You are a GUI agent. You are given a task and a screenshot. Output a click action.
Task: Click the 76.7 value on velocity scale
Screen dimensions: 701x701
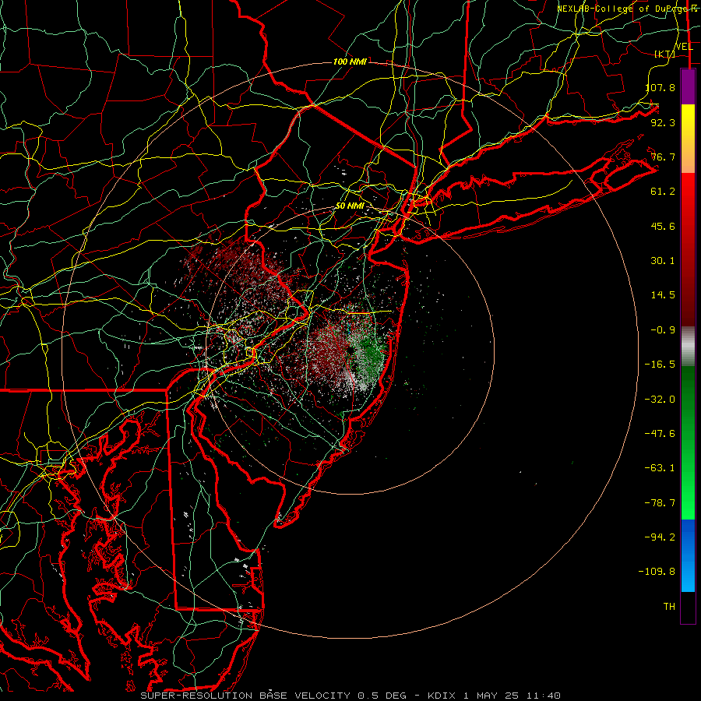663,157
